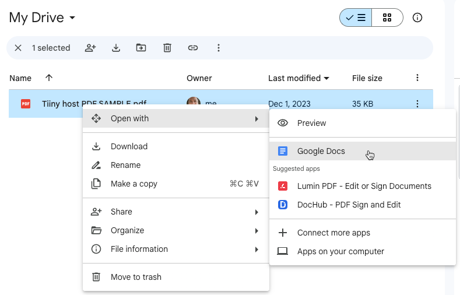The width and height of the screenshot is (460, 295).
Task: Click the File size column header
Action: [367, 78]
